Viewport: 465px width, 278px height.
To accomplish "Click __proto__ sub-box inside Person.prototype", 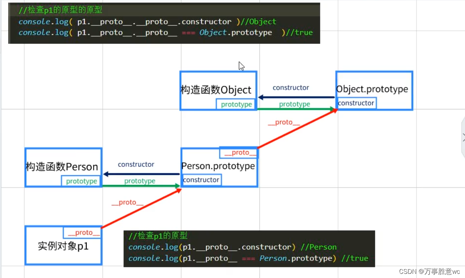I will click(239, 153).
